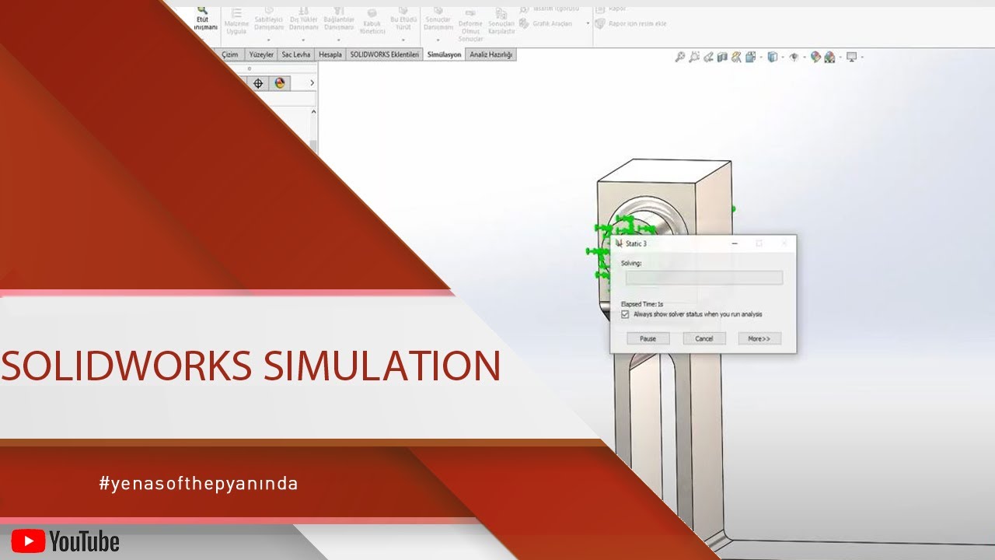Screen dimensions: 995x560
Task: Click the #yenasofthepyanında hashtag text
Action: click(x=199, y=484)
